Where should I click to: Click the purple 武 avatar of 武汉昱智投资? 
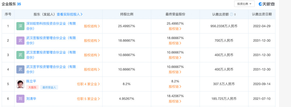(20, 41)
